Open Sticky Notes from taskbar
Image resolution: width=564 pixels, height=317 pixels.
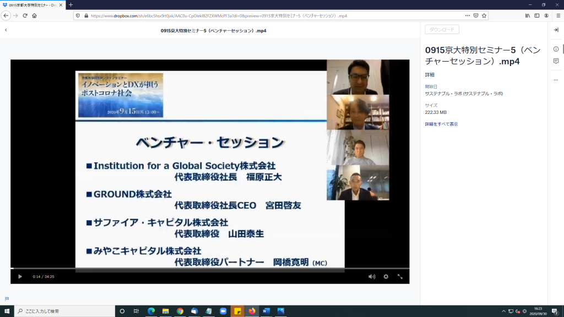(237, 311)
